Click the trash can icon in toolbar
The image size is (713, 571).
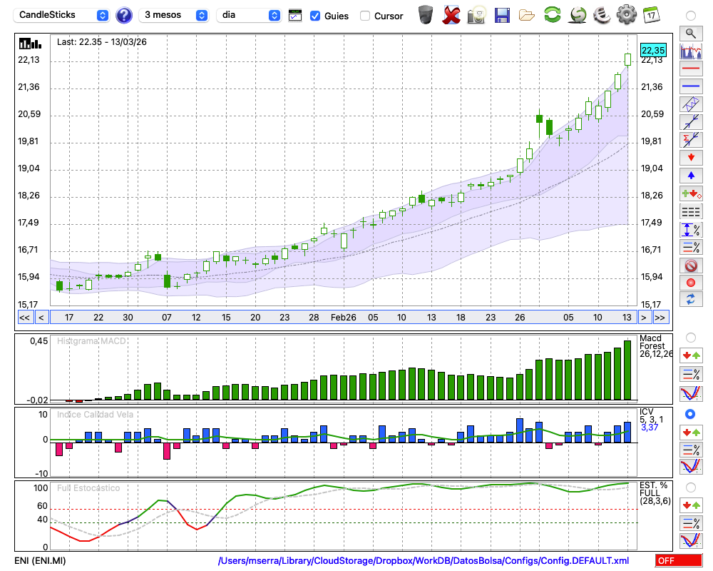[x=426, y=14]
